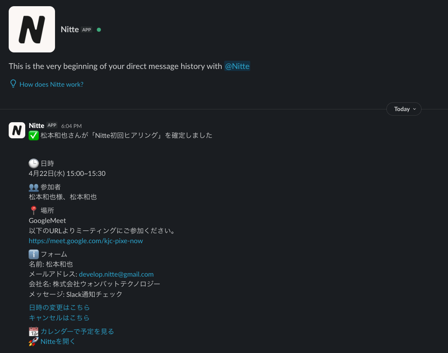The image size is (448, 353).
Task: Click the lightbulb icon beside How does Nitte work
Action: pyautogui.click(x=13, y=84)
